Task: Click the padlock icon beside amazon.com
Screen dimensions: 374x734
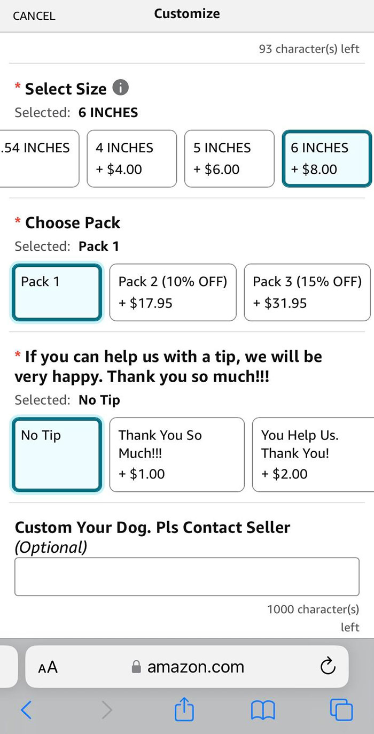Action: [x=135, y=666]
